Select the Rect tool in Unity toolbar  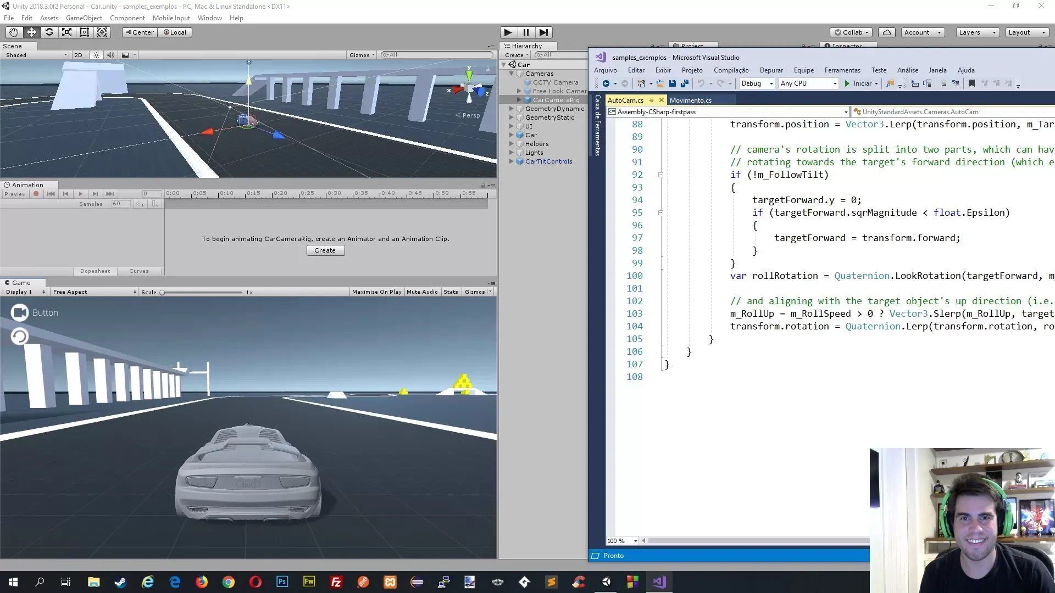84,32
